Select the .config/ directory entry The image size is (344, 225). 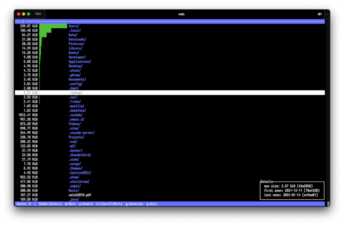pyautogui.click(x=76, y=84)
